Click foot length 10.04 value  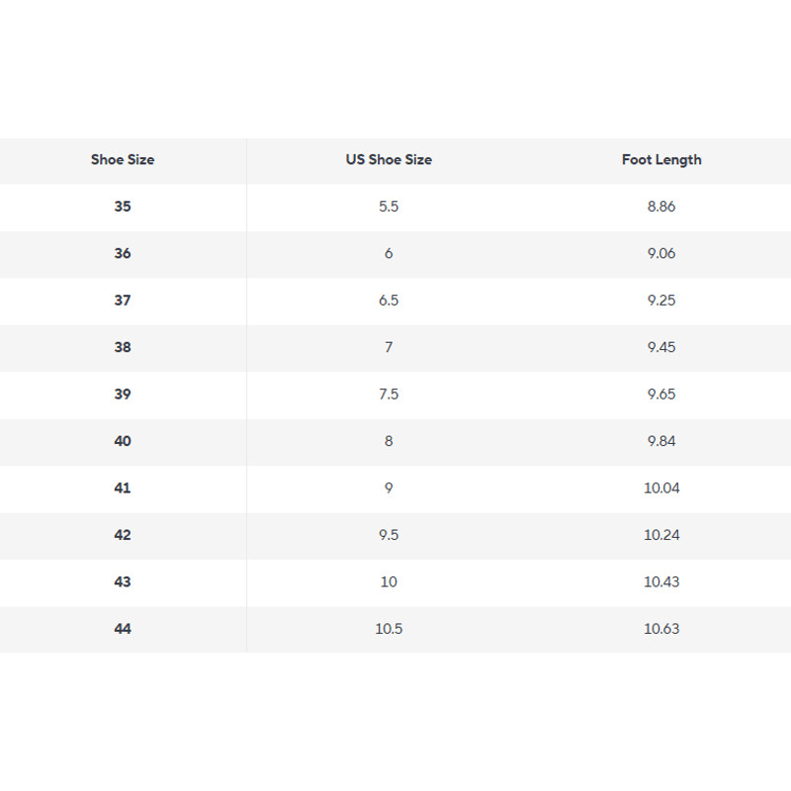tap(661, 487)
